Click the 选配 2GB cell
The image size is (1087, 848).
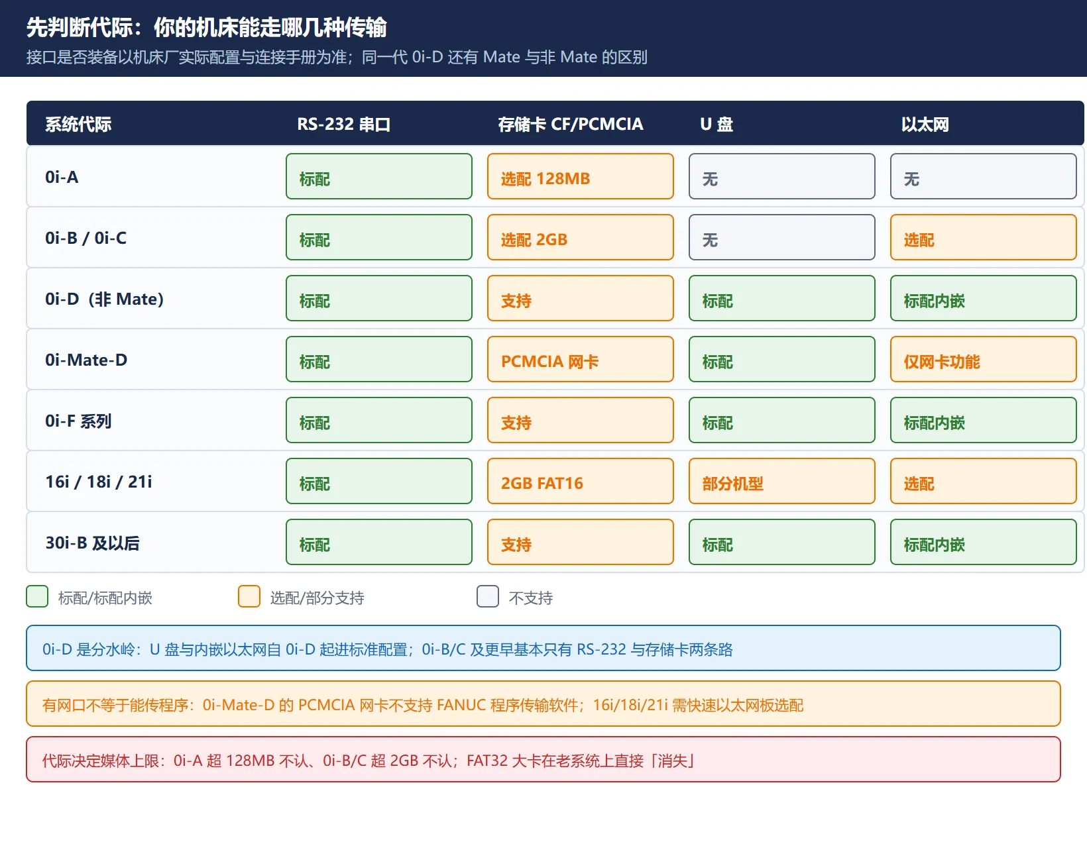click(x=581, y=237)
